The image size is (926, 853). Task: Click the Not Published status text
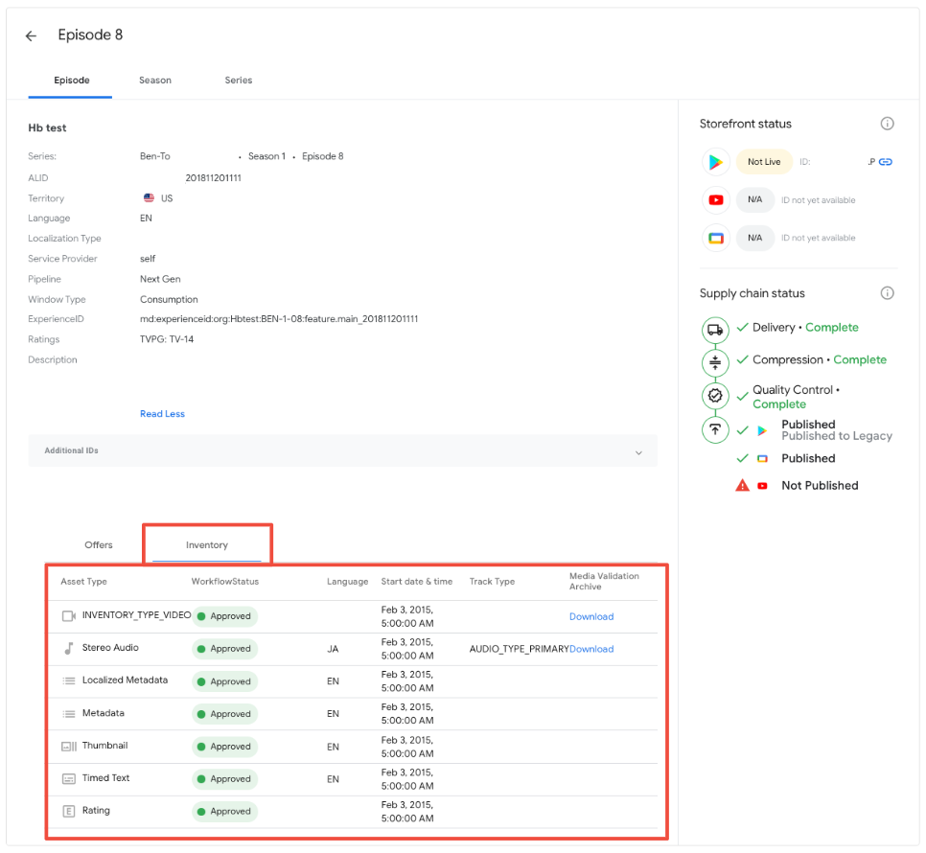820,485
